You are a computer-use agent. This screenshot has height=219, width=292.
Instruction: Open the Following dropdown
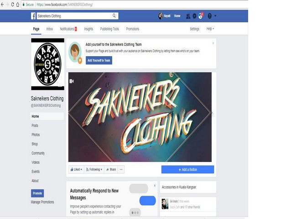click(94, 169)
